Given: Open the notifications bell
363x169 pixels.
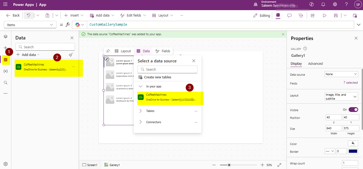Looking at the screenshot, I should click(x=323, y=5).
